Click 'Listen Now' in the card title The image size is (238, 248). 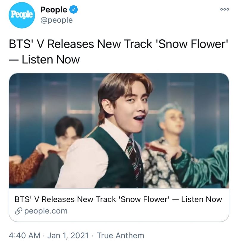201,199
